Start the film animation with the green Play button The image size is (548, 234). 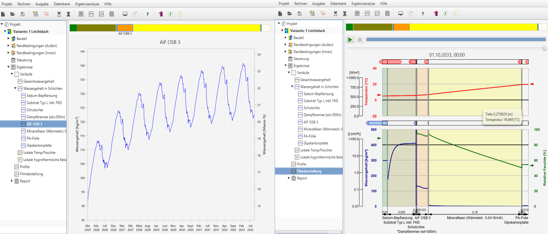(x=350, y=40)
